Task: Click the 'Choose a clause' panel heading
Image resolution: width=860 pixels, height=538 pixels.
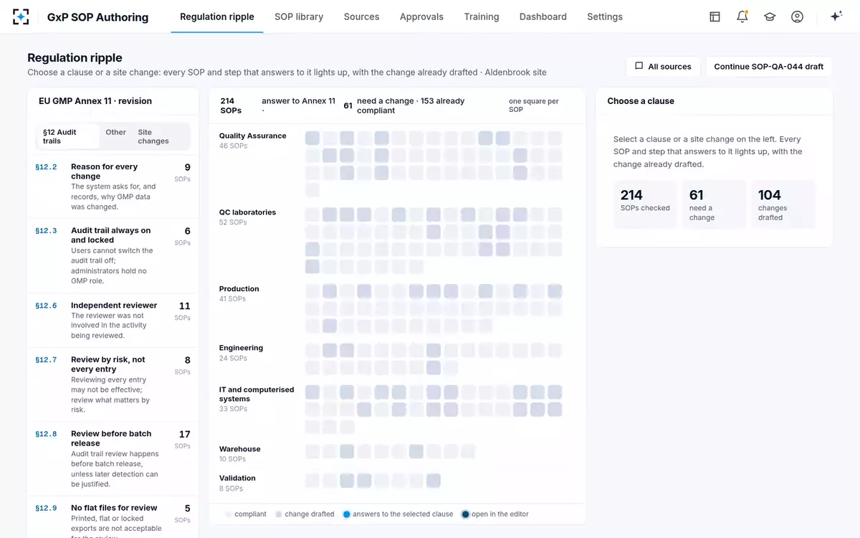Action: pyautogui.click(x=641, y=101)
